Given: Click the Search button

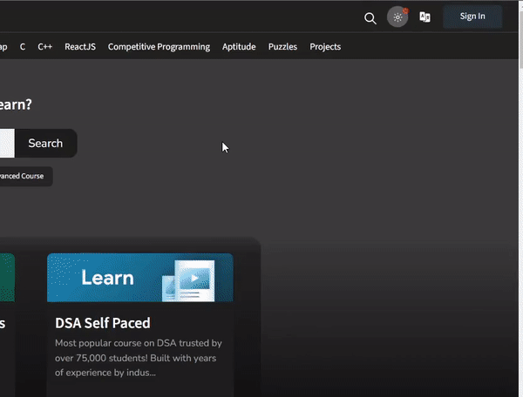Looking at the screenshot, I should [x=45, y=143].
